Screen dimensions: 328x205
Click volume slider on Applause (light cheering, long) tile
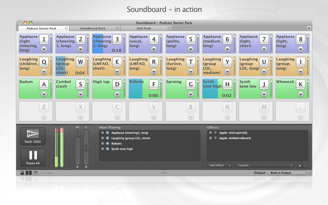pyautogui.click(x=51, y=43)
